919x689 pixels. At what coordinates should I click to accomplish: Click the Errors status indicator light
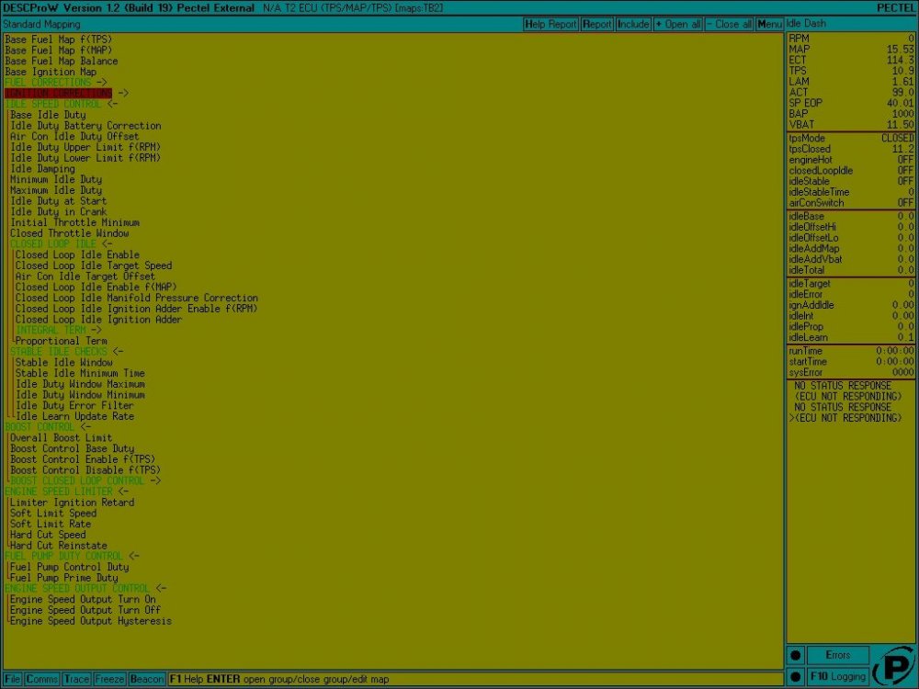[796, 655]
